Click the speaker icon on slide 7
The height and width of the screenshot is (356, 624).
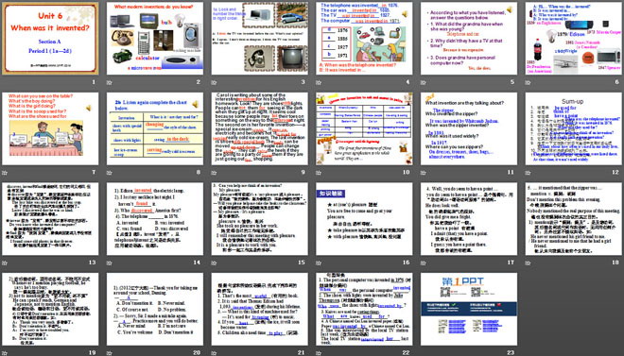click(88, 108)
